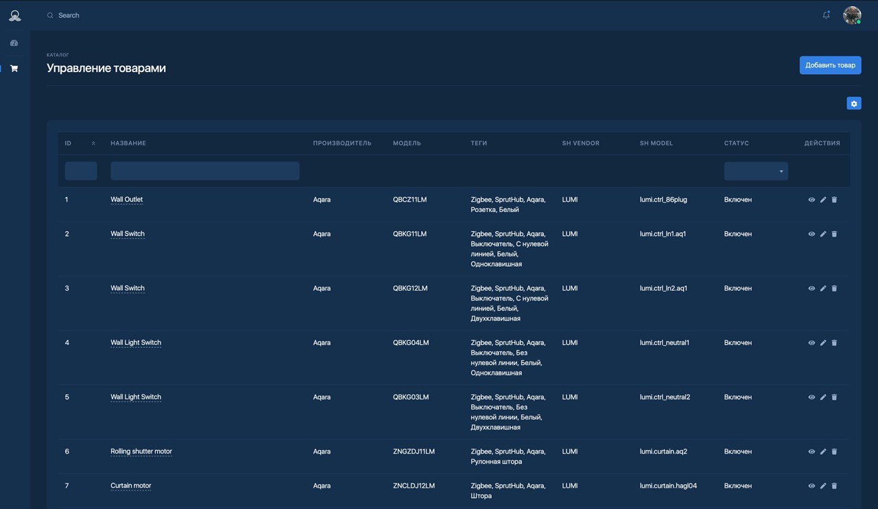
Task: Select the model cell QBCZ11LM
Action: click(410, 200)
